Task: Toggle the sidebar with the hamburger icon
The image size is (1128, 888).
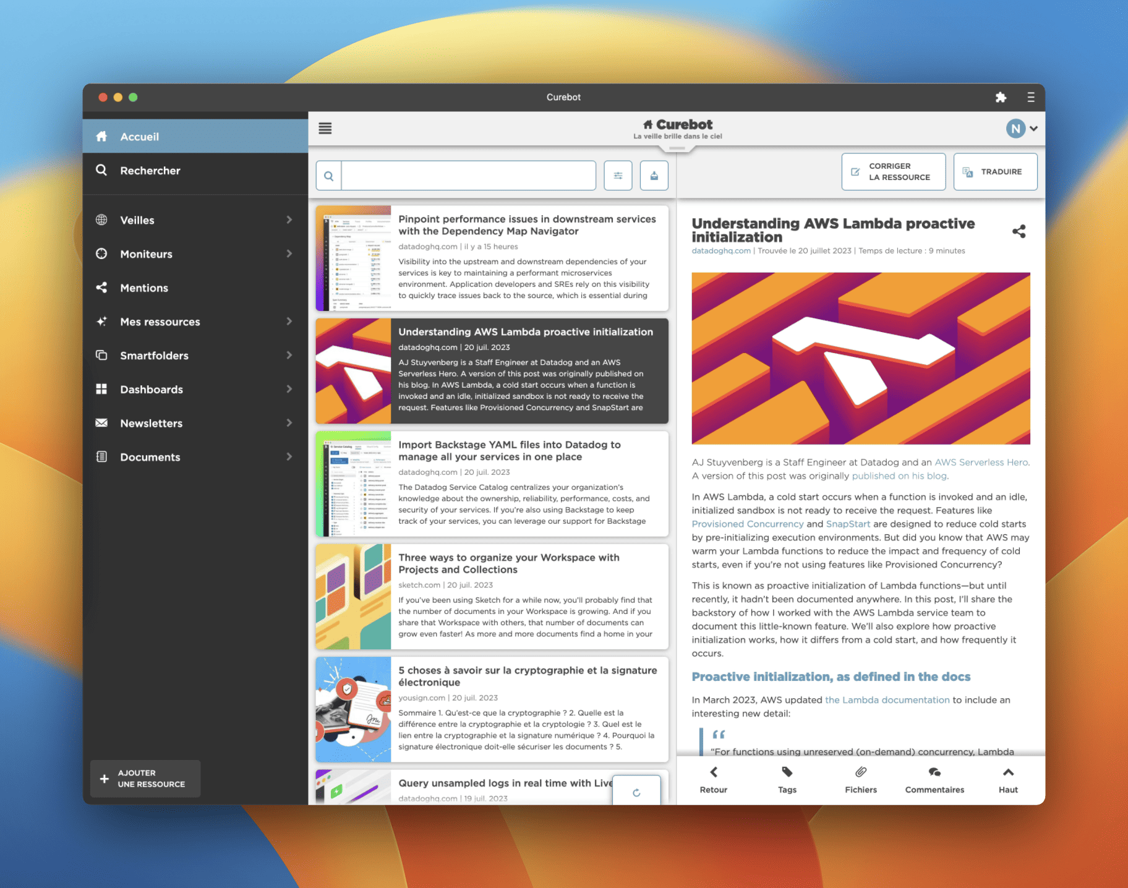Action: point(325,128)
